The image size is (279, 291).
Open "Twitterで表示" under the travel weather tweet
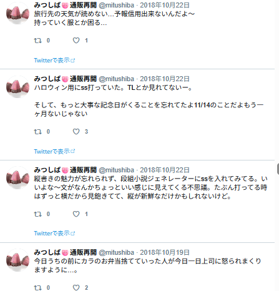(54, 61)
